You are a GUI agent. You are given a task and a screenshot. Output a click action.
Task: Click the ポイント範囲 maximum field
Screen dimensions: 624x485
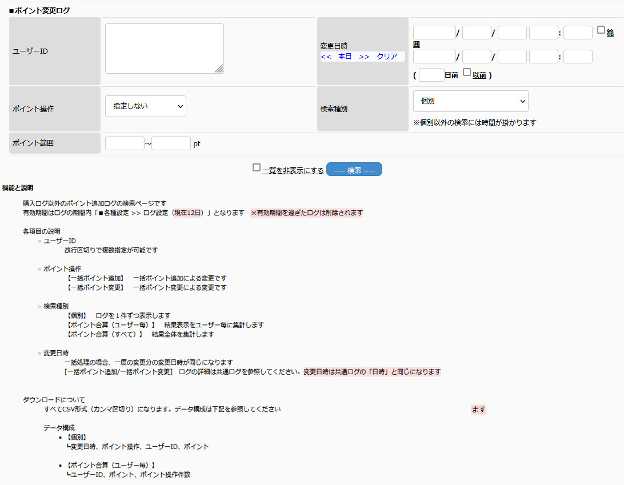click(171, 143)
